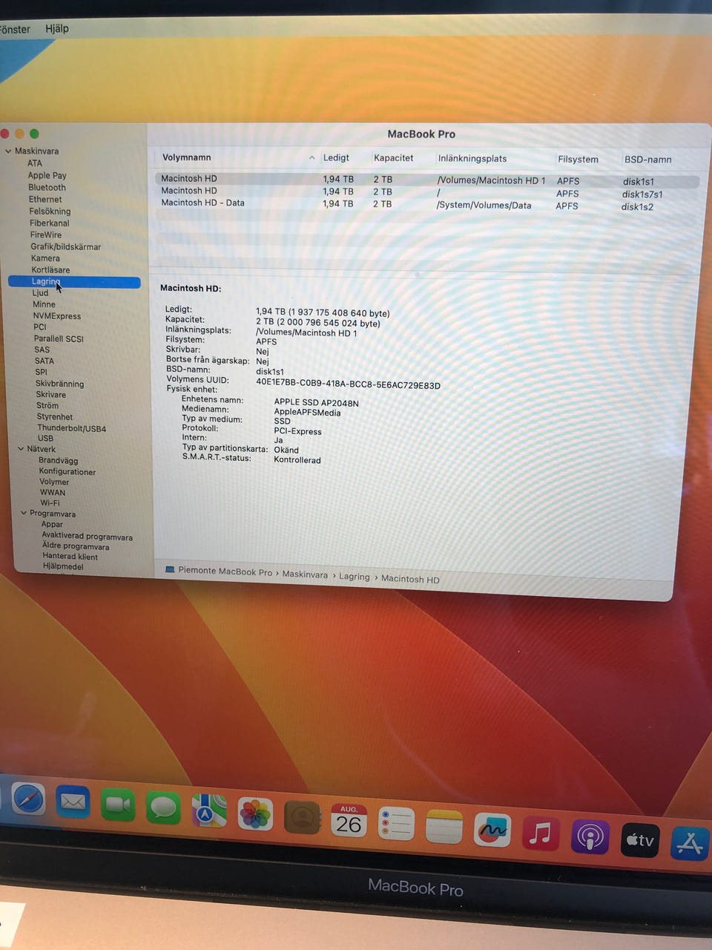Select ATA in the sidebar
Screen dimensions: 712x950
tap(35, 163)
